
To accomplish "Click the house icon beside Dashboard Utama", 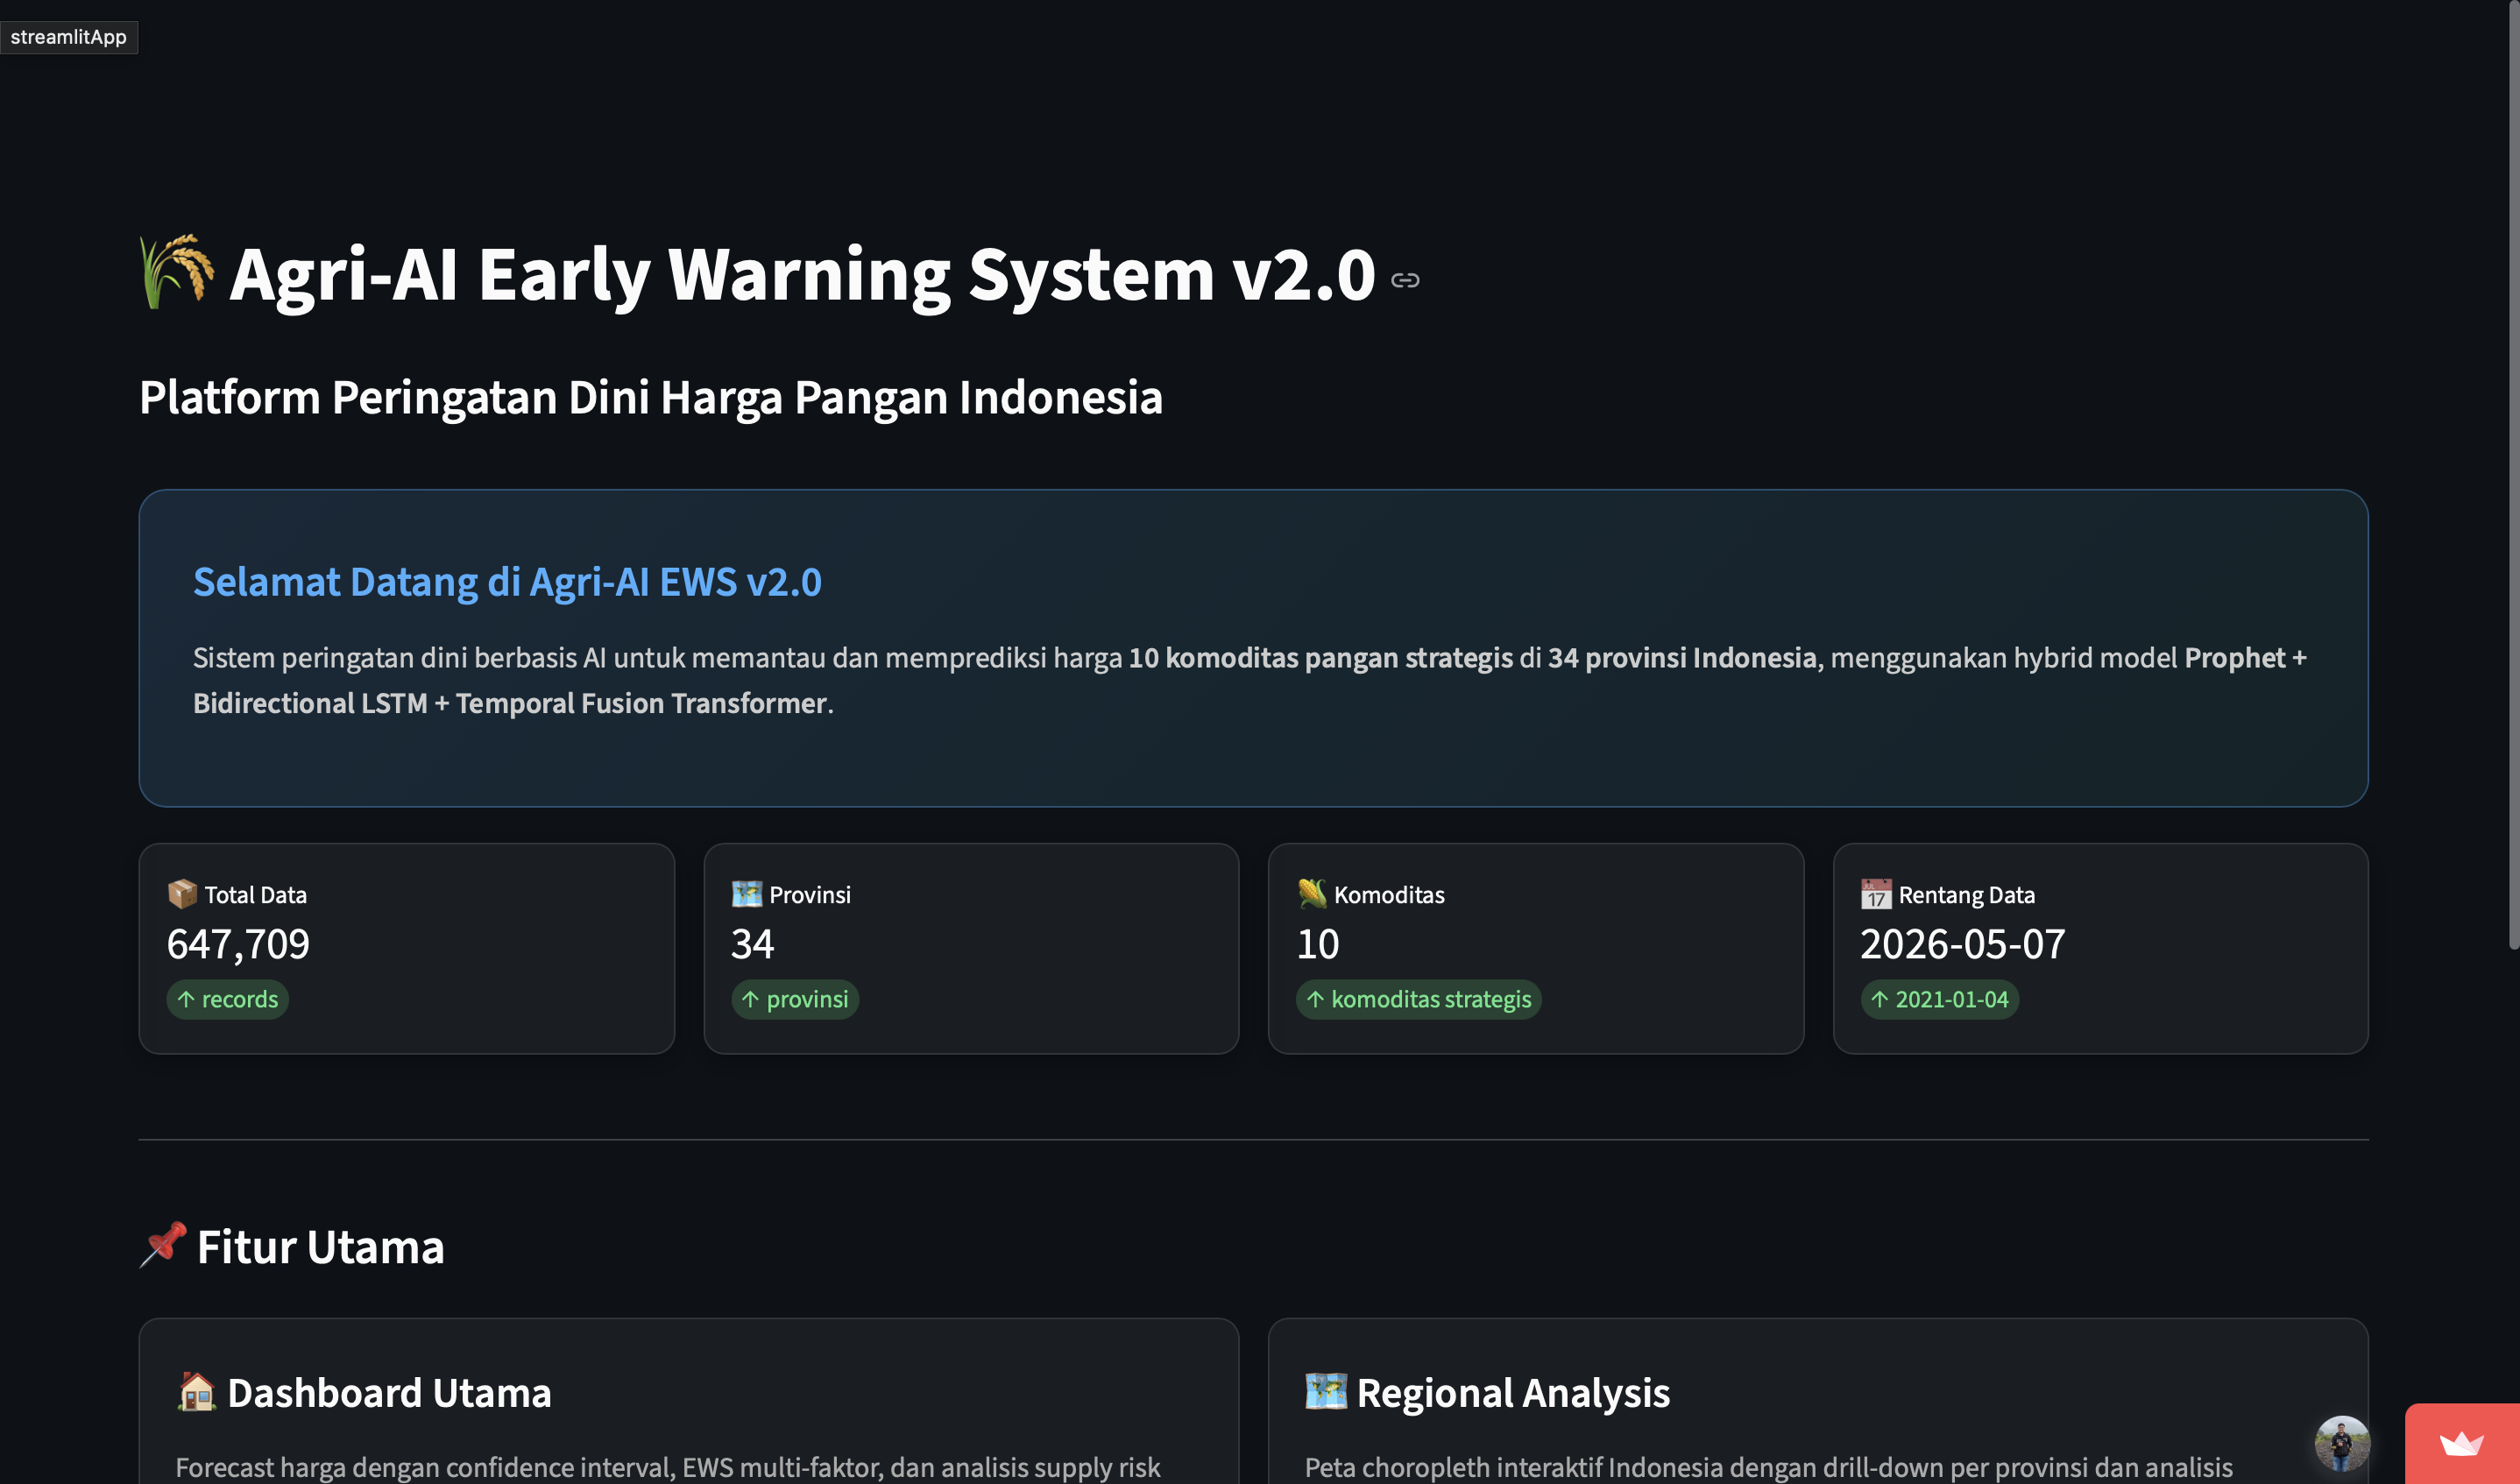I will (196, 1392).
